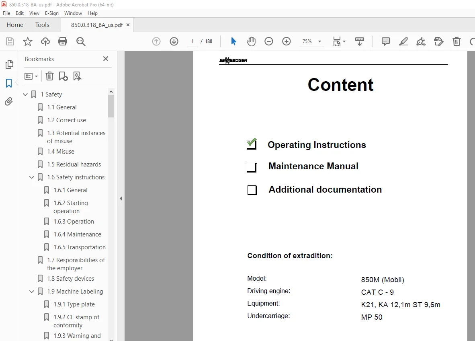The image size is (475, 341).
Task: Open the attachments paperclip panel
Action: click(9, 101)
